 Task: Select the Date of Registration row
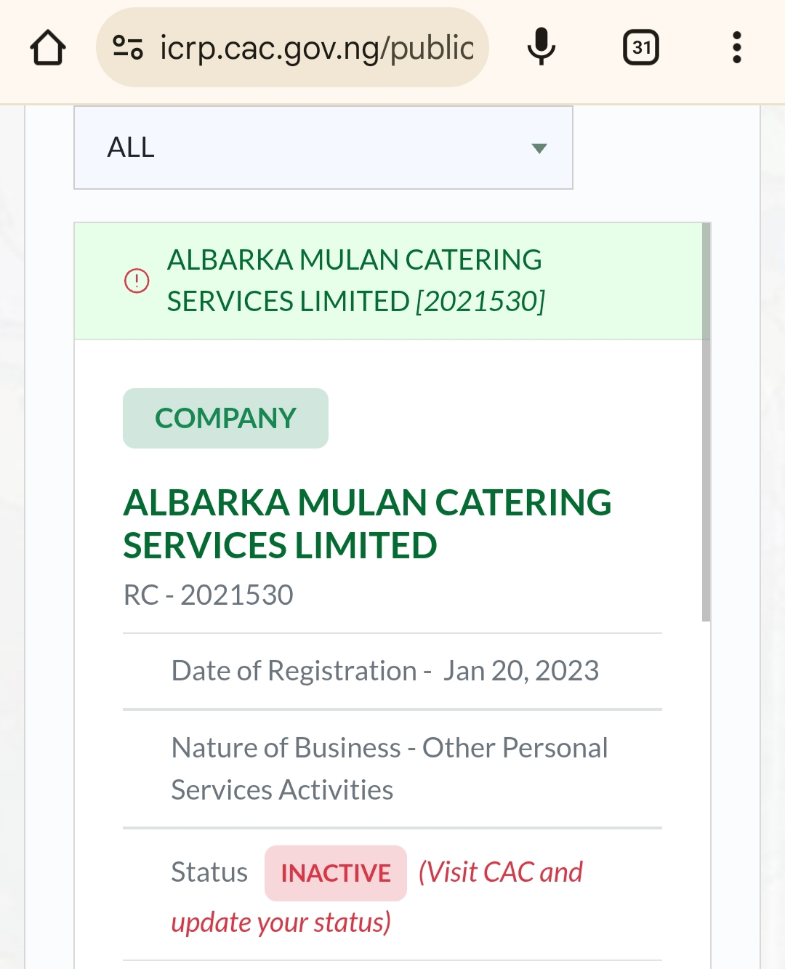pyautogui.click(x=385, y=671)
